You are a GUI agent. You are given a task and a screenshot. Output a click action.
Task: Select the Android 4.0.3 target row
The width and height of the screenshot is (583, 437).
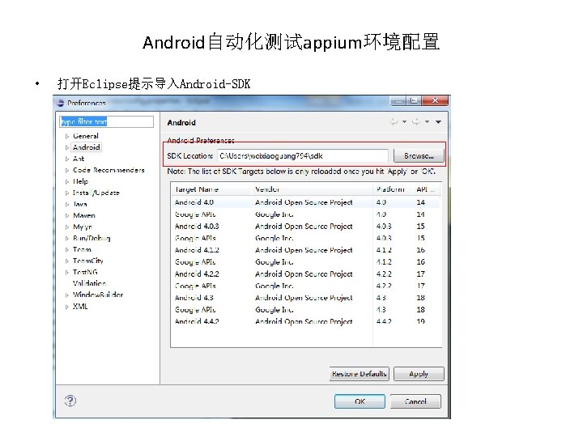(305, 226)
